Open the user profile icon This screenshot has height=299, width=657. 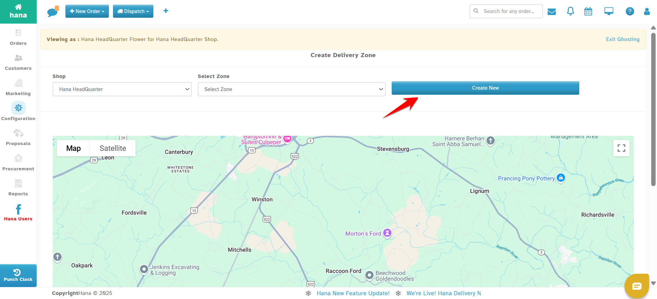tap(647, 11)
